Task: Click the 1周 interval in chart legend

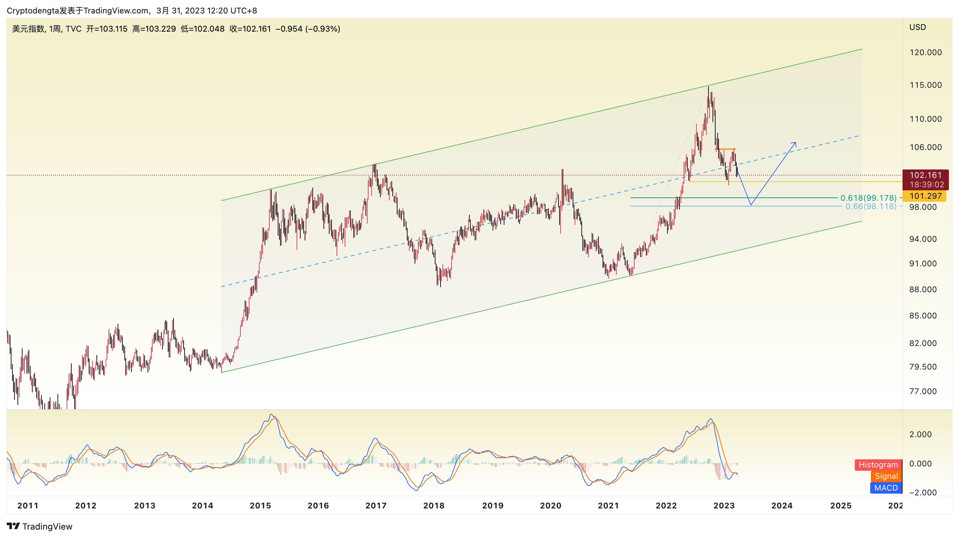Action: (x=55, y=29)
